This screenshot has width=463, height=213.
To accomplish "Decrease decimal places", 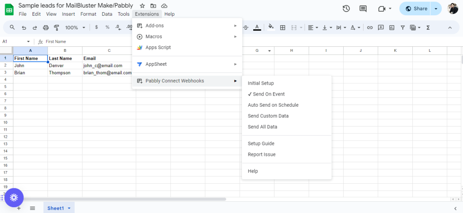I will click(118, 27).
